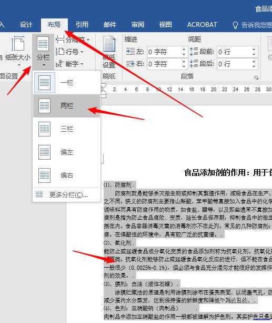Click the three-column thumbnail icon in list
Screen dimensions: 272x323
coord(44,129)
